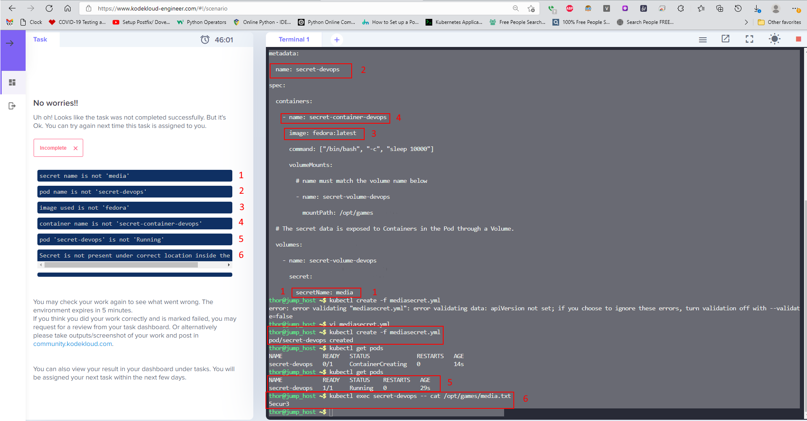This screenshot has height=421, width=807.
Task: Open the dashboard grid icon in sidebar
Action: [12, 83]
